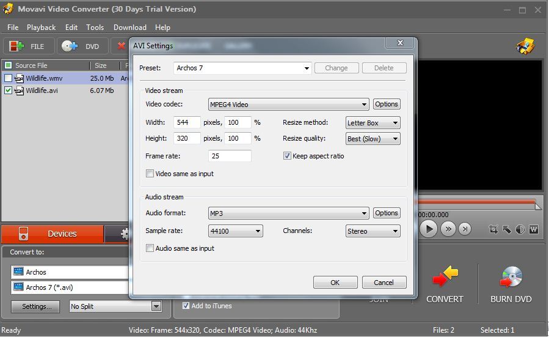Click OK in AVI Settings dialog
Screen dimensions: 549x337
coord(335,283)
